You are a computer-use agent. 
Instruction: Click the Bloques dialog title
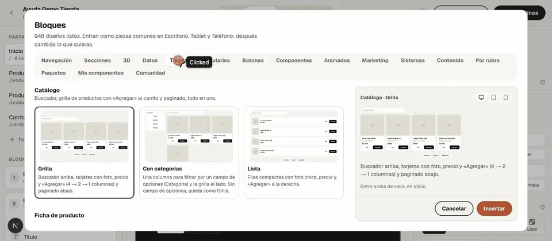click(50, 25)
